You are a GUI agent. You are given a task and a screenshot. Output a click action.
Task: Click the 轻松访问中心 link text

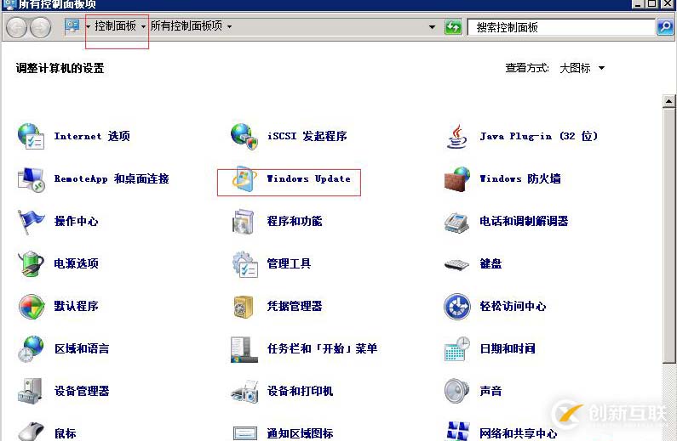513,306
